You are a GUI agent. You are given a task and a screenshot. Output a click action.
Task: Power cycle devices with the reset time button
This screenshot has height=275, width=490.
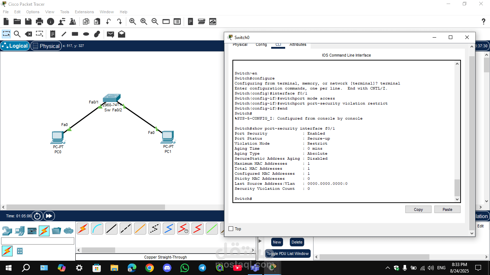pos(37,216)
